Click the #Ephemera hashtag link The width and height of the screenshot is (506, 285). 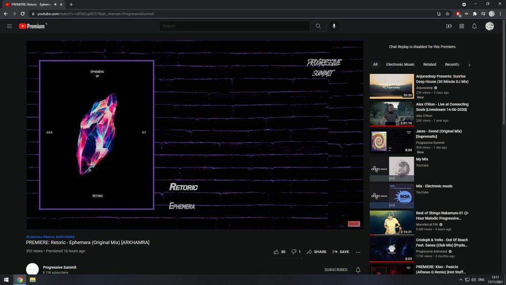pos(34,237)
